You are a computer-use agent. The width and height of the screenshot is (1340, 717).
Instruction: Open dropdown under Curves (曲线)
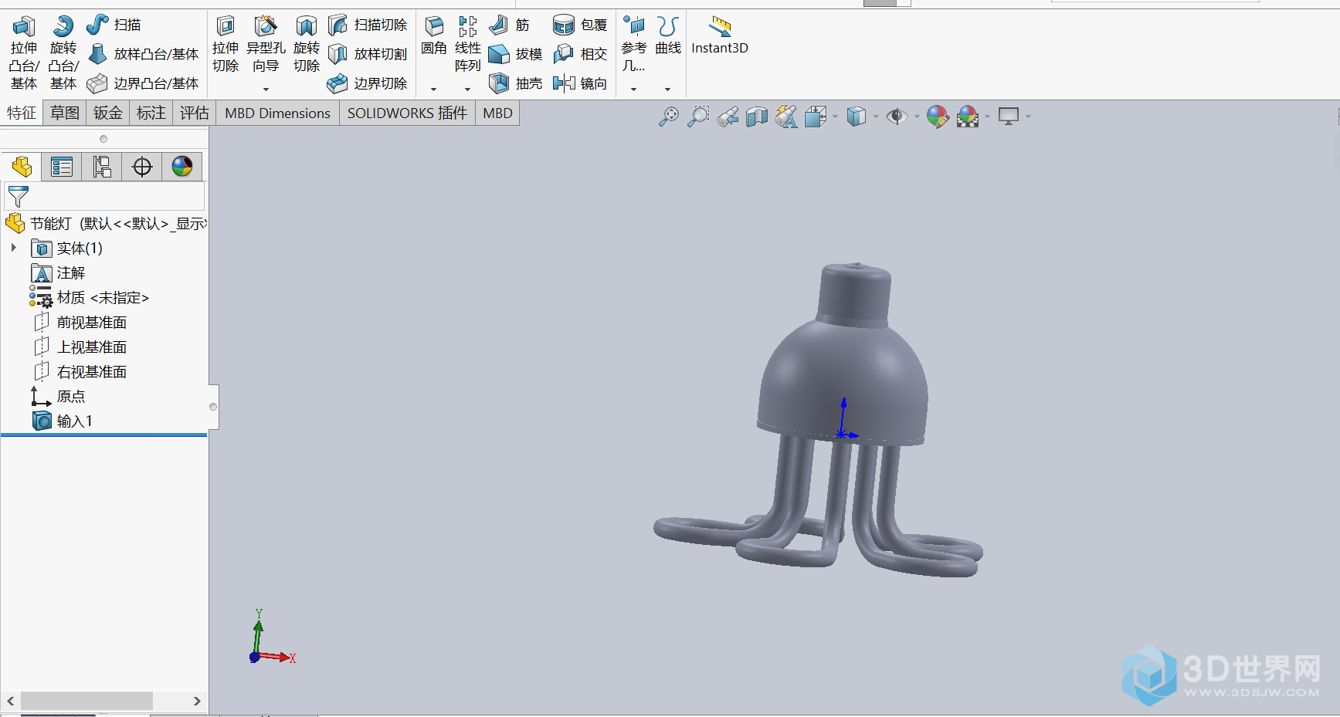pyautogui.click(x=667, y=90)
